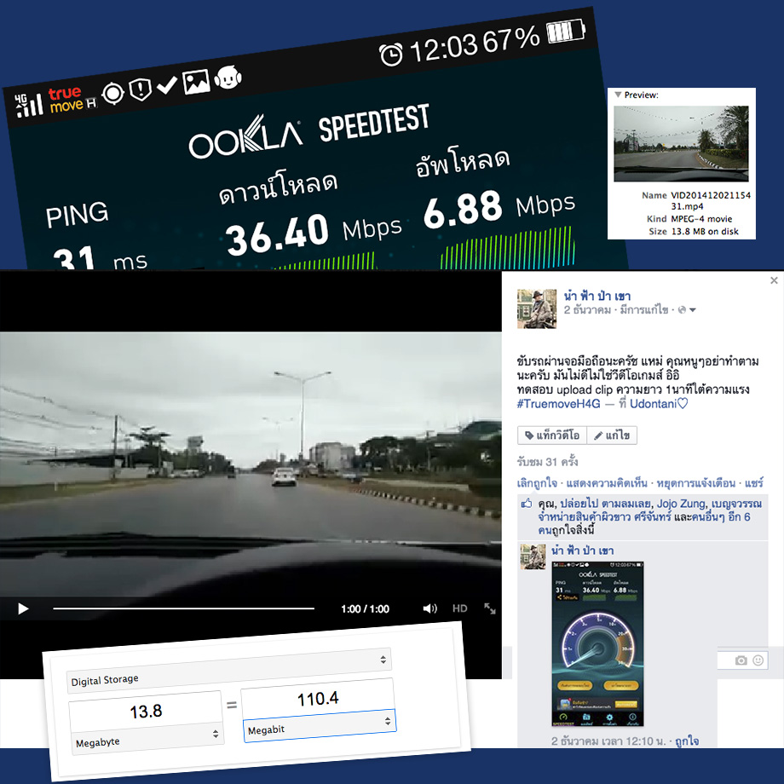Click the location target icon in status bar
Viewport: 784px width, 784px height.
pos(113,93)
